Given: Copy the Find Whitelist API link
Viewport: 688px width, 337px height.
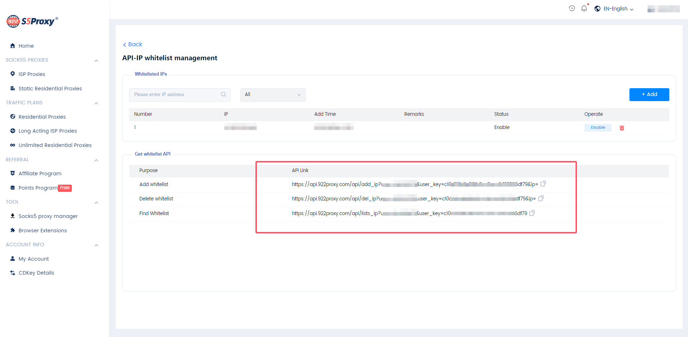Looking at the screenshot, I should pos(532,213).
